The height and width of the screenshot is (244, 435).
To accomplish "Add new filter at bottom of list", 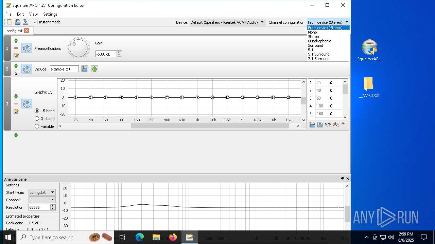I will (x=16, y=135).
